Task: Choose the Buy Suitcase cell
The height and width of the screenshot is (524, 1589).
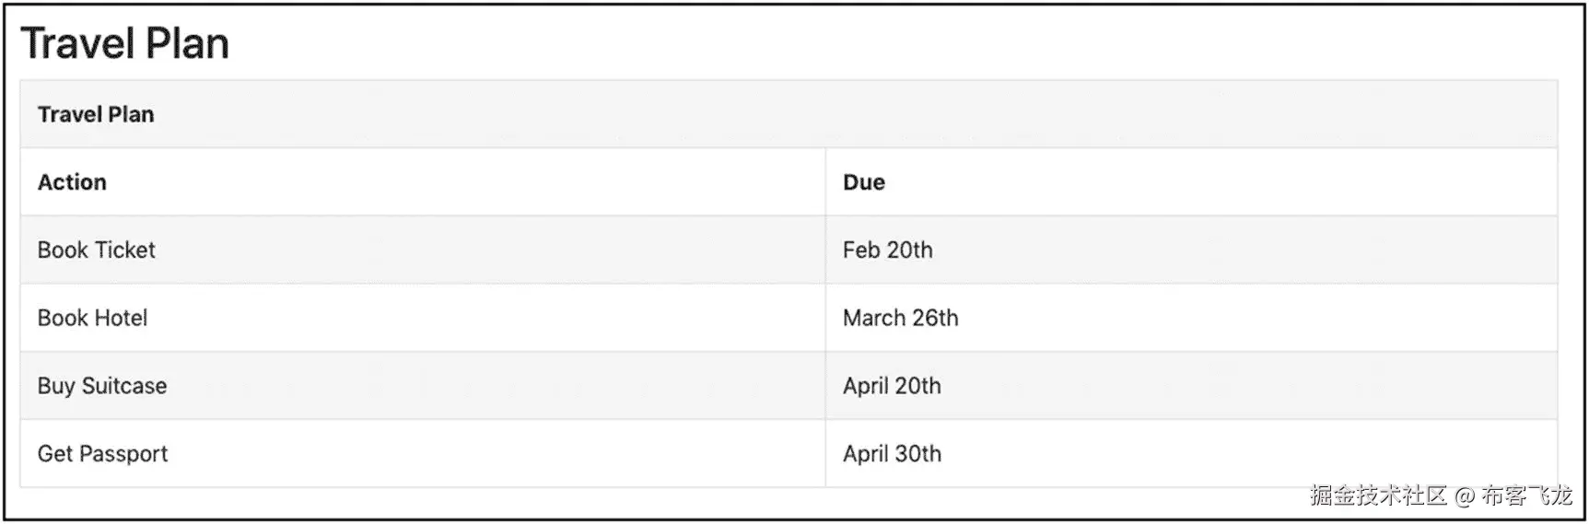Action: [x=102, y=386]
